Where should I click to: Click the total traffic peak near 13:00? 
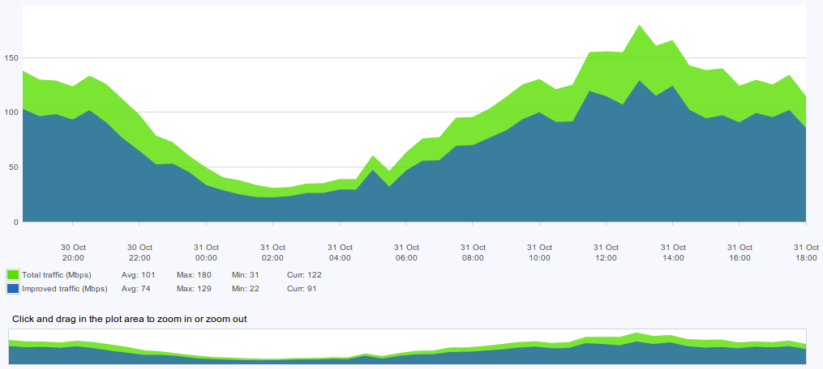tap(639, 25)
